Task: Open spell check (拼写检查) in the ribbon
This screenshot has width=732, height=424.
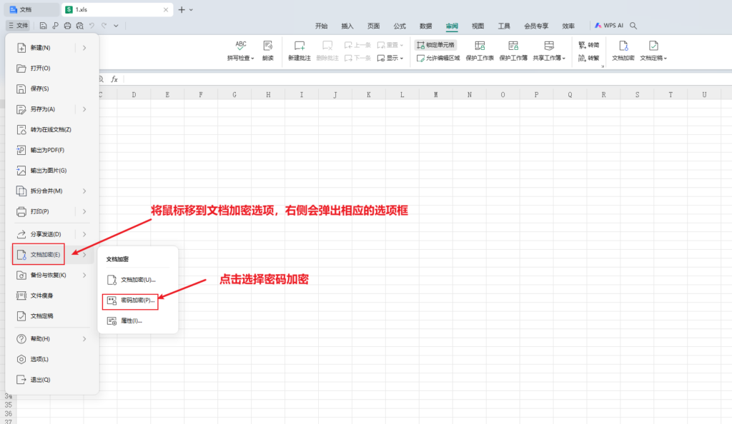Action: (x=240, y=50)
